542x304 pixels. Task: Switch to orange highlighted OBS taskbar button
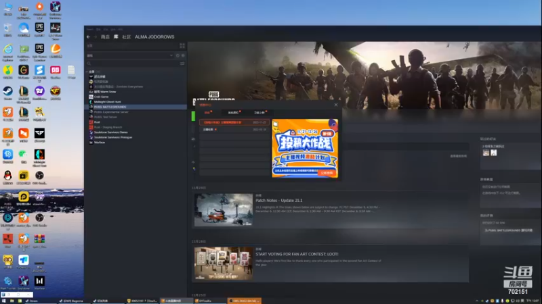point(245,301)
